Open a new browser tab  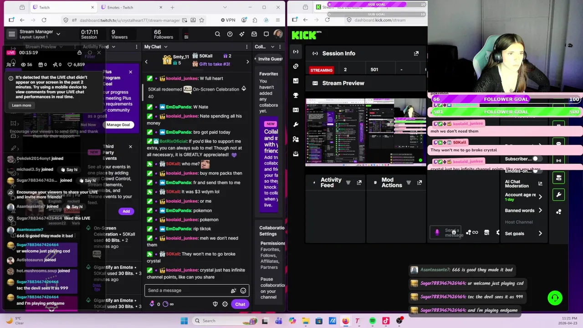172,7
